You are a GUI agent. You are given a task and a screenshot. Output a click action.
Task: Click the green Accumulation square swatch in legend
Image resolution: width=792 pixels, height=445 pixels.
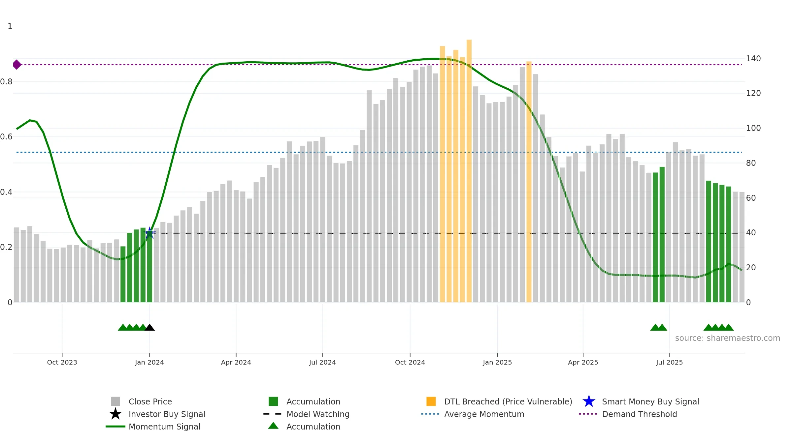273,401
